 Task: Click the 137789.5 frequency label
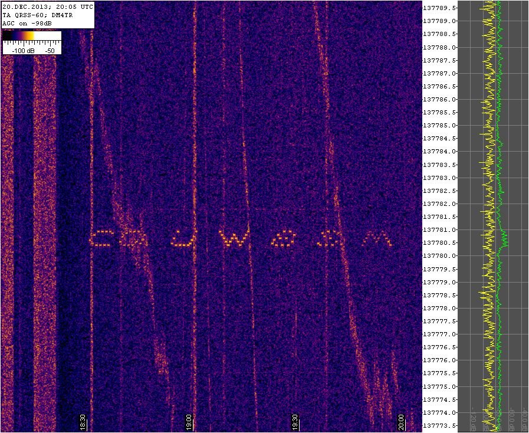(x=440, y=8)
